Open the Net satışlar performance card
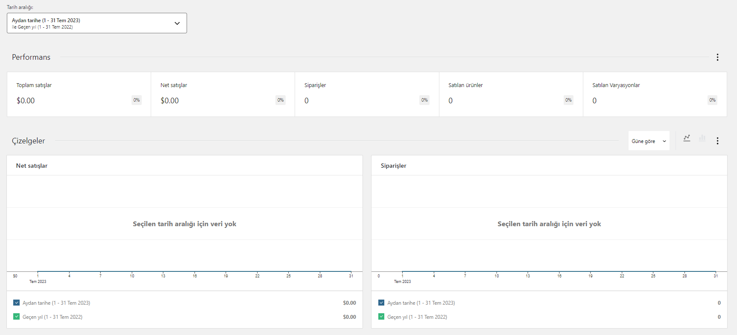 coord(223,94)
